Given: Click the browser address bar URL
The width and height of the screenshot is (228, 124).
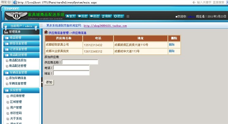Looking at the screenshot, I should pyautogui.click(x=57, y=2).
